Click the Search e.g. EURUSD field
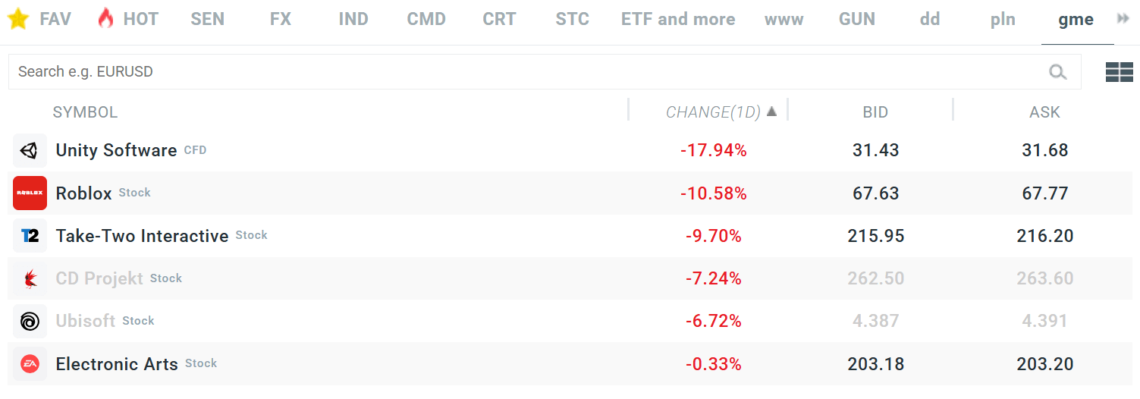This screenshot has height=399, width=1140. (x=523, y=72)
